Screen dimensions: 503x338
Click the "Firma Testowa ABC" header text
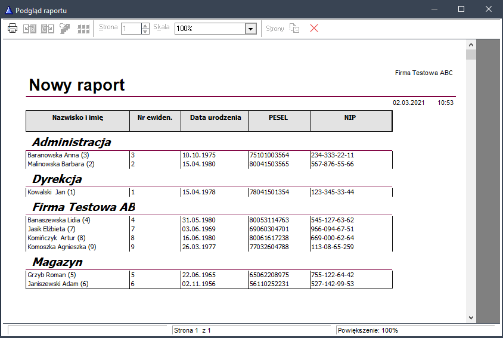click(x=424, y=73)
